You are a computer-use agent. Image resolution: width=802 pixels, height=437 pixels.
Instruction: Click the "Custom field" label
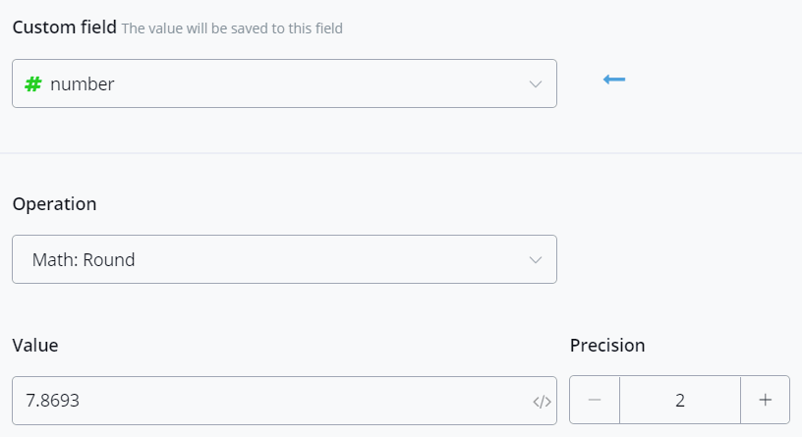(x=64, y=27)
